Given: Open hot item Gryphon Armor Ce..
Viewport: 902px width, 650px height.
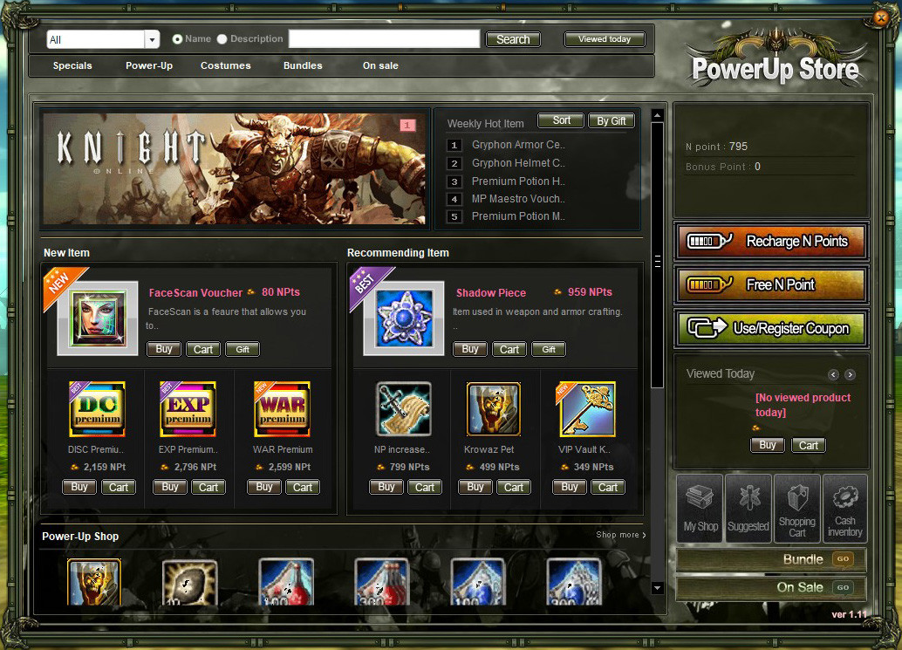Looking at the screenshot, I should pos(517,145).
